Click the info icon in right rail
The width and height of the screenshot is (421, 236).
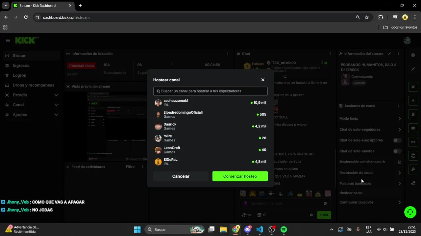pos(413,55)
